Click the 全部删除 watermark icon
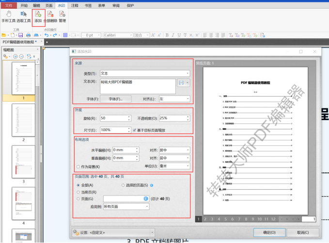 tap(50, 16)
